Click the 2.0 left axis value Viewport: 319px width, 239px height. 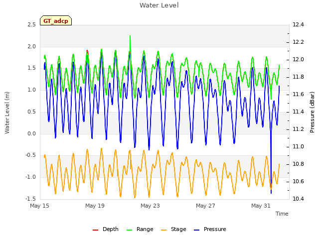(31, 46)
